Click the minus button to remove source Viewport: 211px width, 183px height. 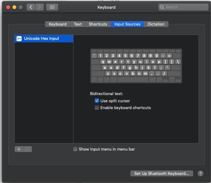pyautogui.click(x=28, y=149)
